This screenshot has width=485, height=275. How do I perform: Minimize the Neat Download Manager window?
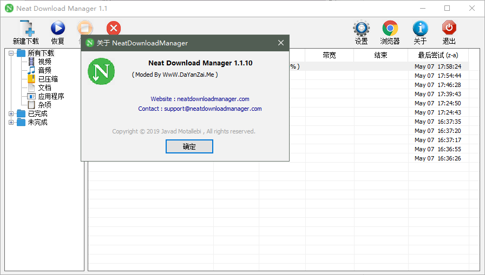[x=423, y=8]
